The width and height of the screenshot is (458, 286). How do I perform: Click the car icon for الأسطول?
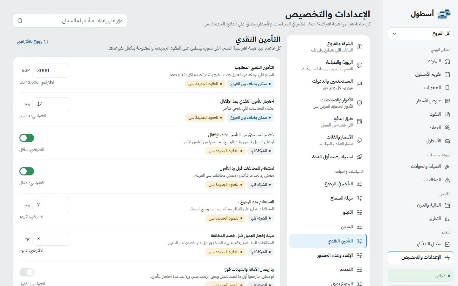click(x=447, y=141)
